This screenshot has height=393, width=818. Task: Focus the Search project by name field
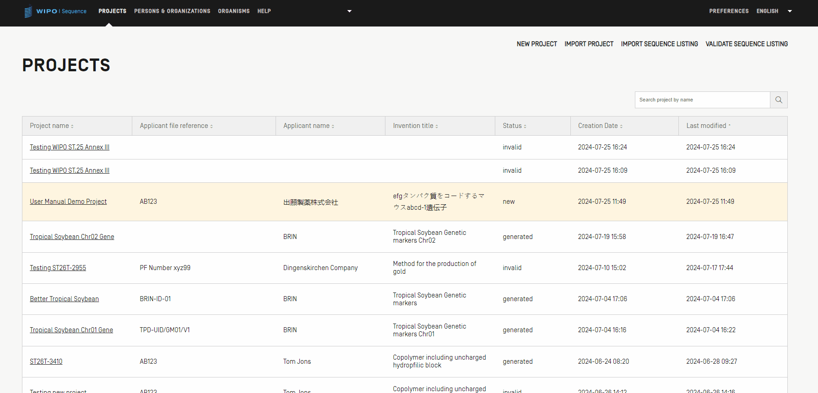[x=702, y=100]
